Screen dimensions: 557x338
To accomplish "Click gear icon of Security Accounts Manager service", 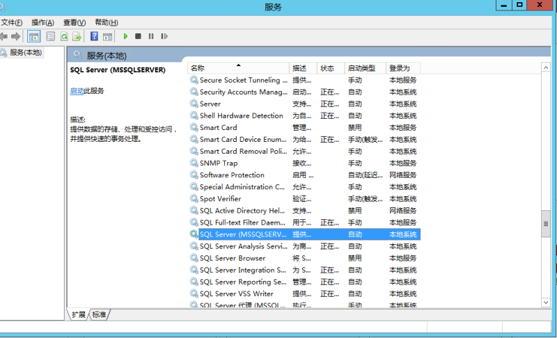I will pos(194,92).
